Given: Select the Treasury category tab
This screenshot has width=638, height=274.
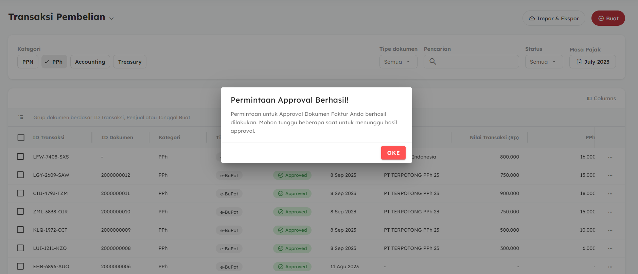Looking at the screenshot, I should point(129,62).
